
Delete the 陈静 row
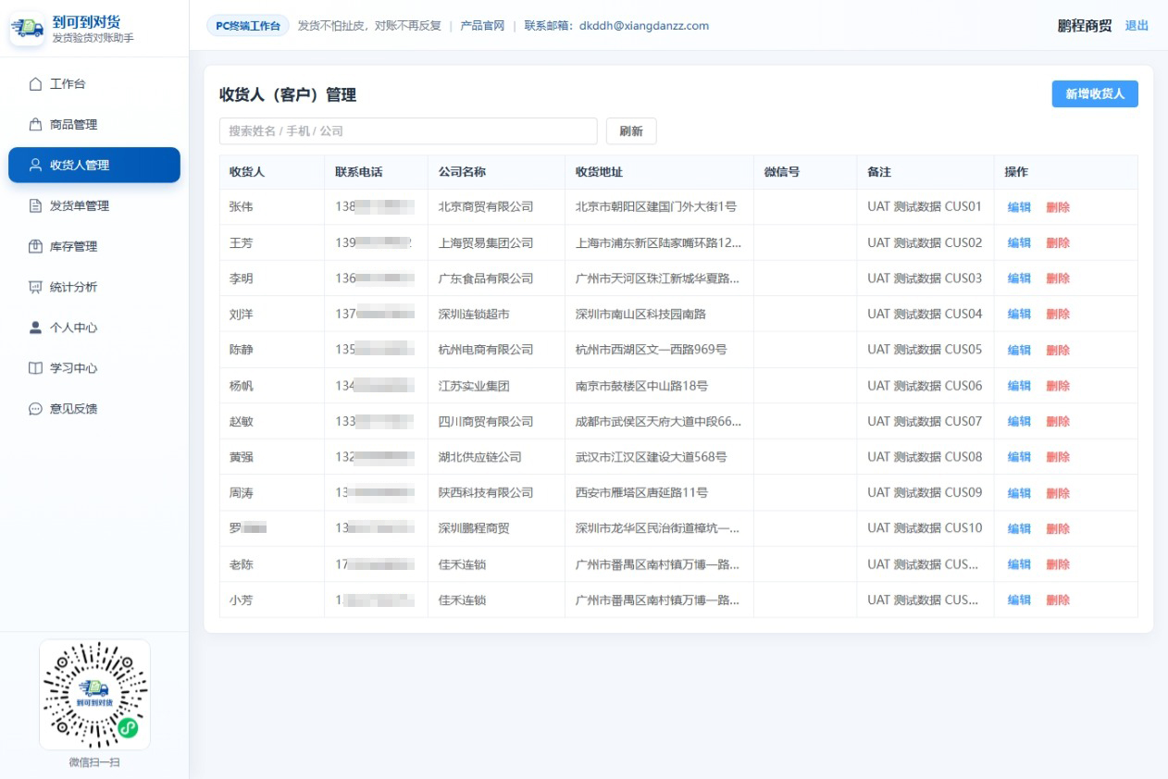[x=1058, y=351]
